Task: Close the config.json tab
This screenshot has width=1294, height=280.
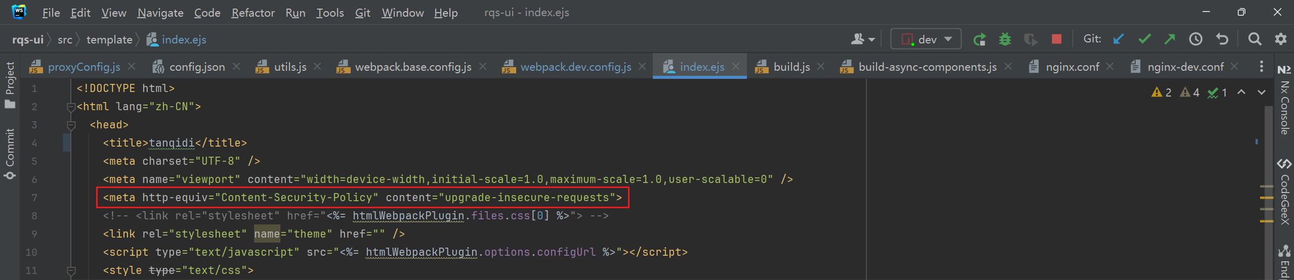Action: pos(236,66)
